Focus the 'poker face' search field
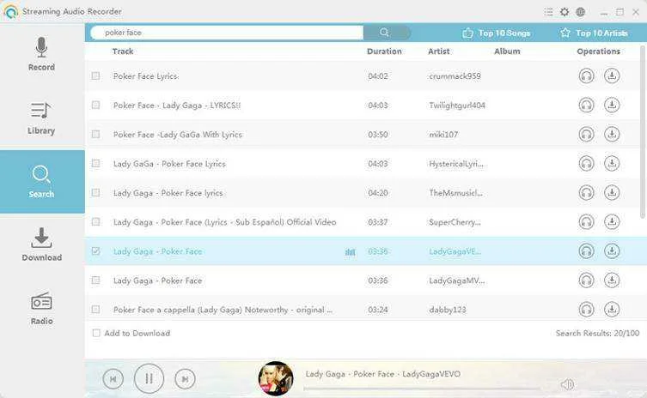This screenshot has height=398, width=647. 227,33
